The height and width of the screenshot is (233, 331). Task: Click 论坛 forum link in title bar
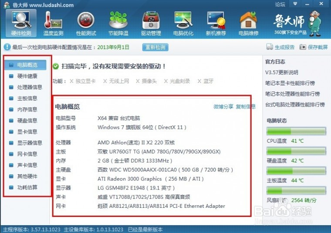point(280,4)
